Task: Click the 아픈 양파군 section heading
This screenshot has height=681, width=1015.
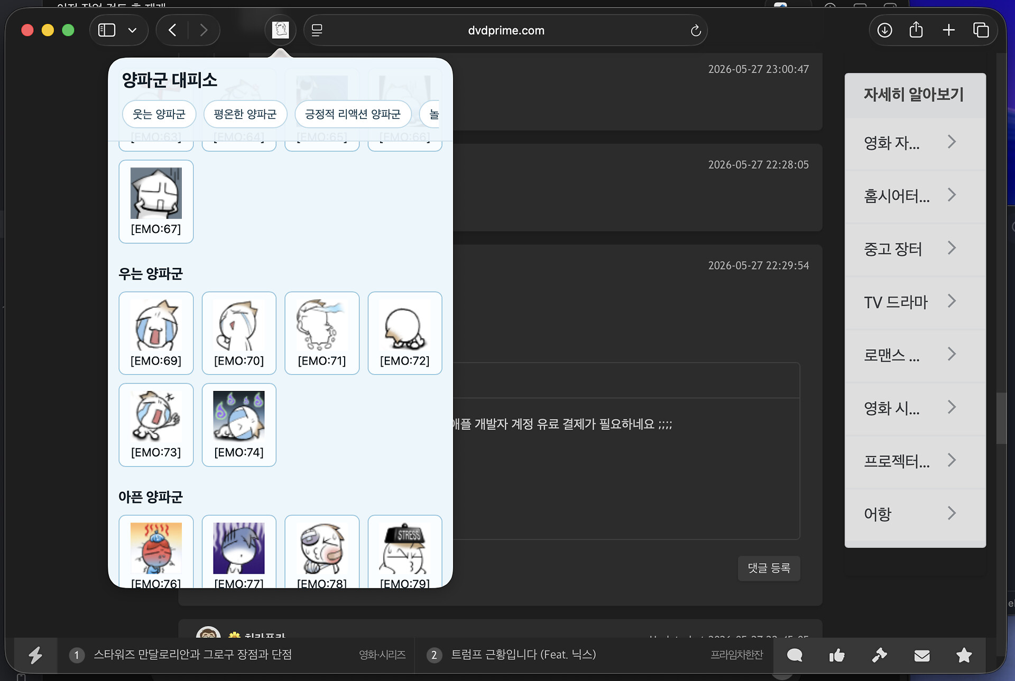Action: (x=151, y=497)
